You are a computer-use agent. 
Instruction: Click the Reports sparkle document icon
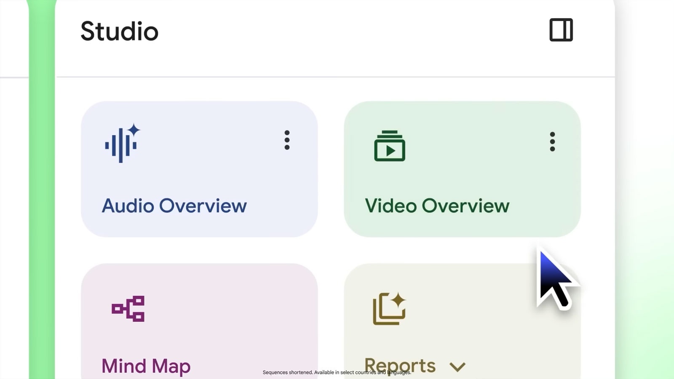[389, 309]
